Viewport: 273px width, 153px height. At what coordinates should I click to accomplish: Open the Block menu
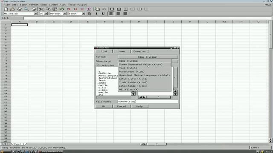click(23, 5)
